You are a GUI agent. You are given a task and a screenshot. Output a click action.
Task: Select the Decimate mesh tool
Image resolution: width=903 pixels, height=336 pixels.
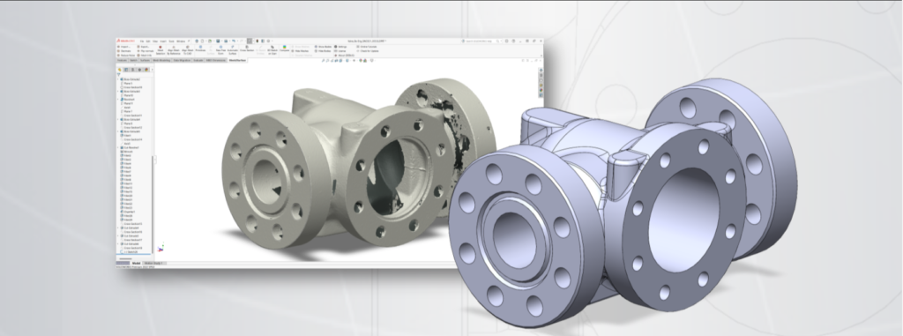tap(125, 51)
